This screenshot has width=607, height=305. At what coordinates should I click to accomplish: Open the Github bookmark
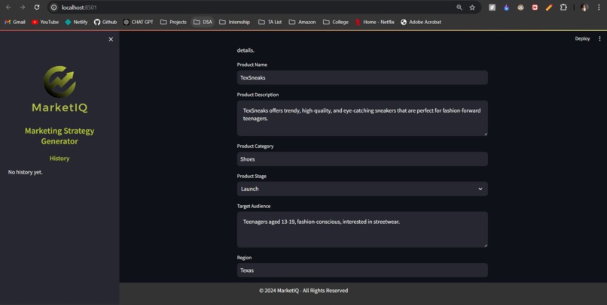105,22
